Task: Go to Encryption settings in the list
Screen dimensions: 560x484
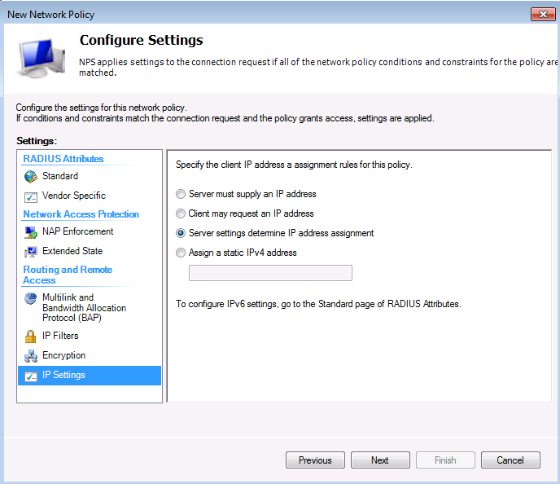Action: pos(63,355)
